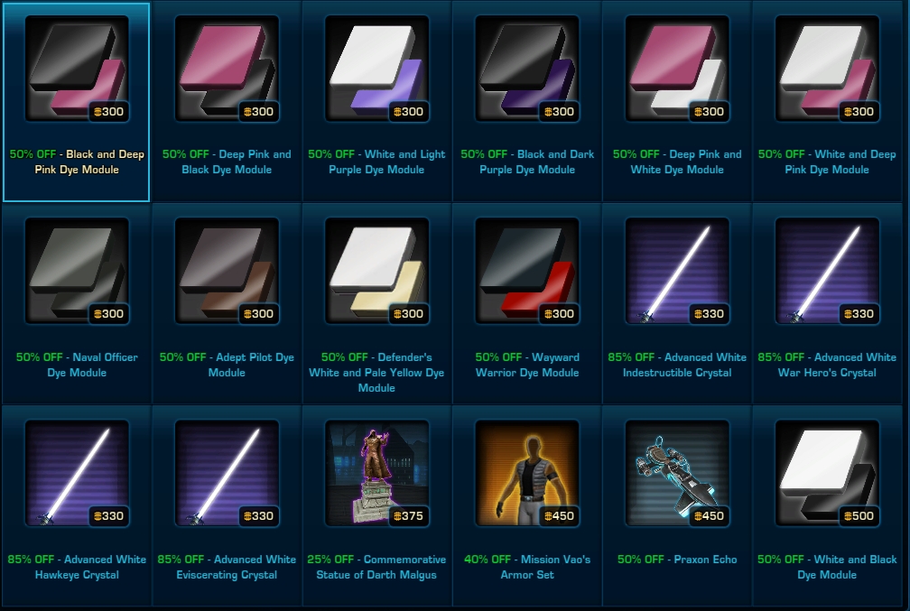The image size is (910, 611).
Task: Click the White and Deep Pink dye icon
Action: [827, 69]
